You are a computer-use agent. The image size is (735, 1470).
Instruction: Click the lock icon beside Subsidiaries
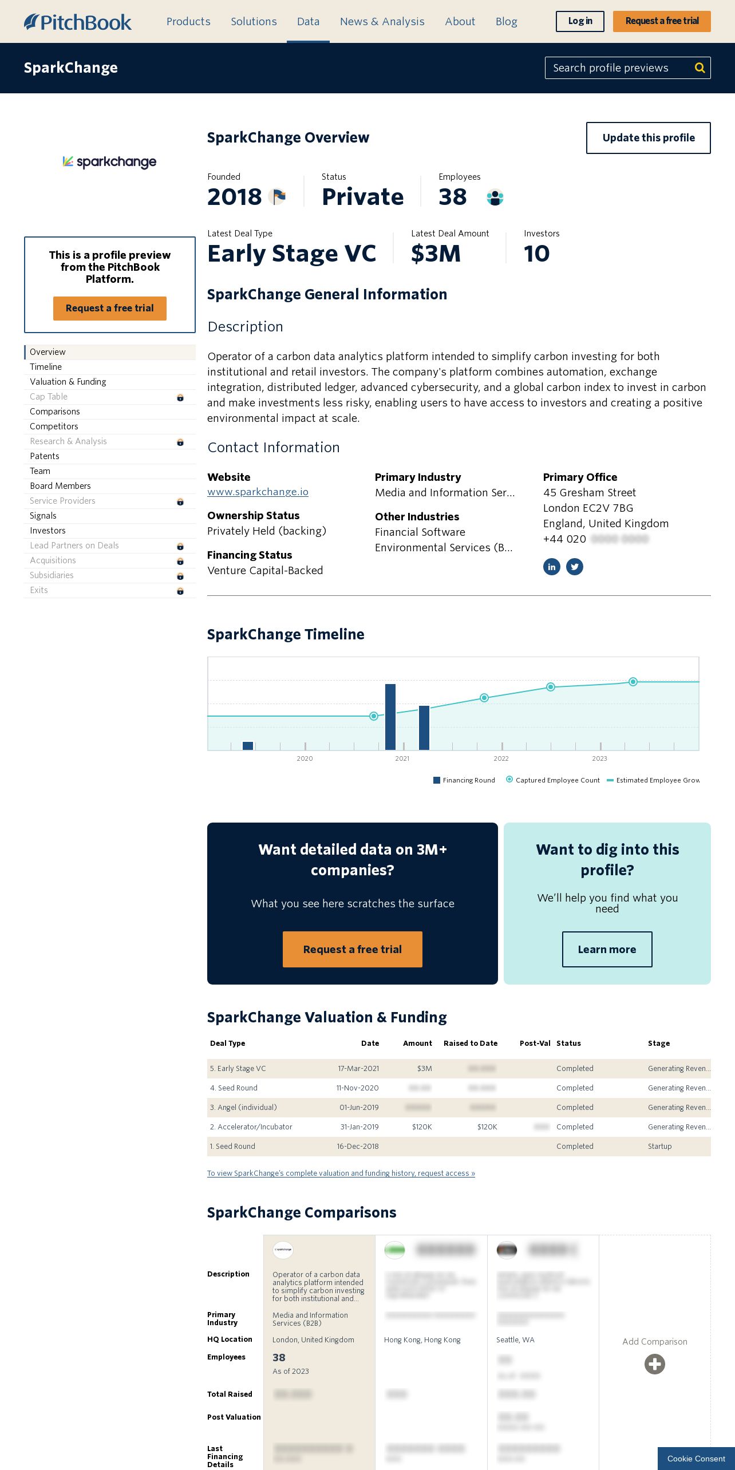click(x=180, y=576)
